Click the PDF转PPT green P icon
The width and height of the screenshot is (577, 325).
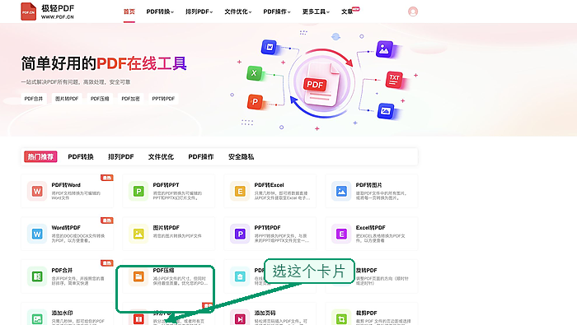tap(138, 192)
